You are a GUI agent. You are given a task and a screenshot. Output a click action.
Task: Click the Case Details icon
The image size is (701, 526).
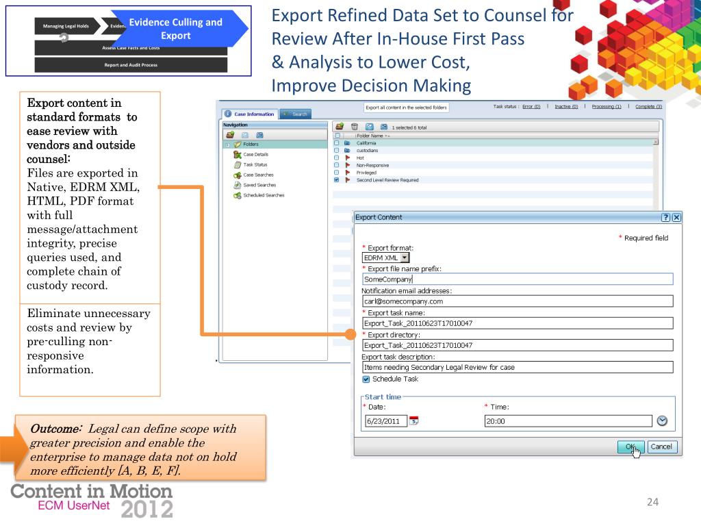(238, 154)
